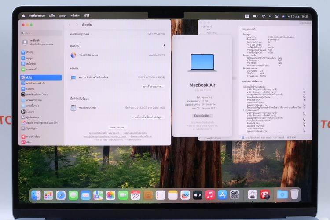Open Reminders from the Dock
The height and width of the screenshot is (220, 330).
pyautogui.click(x=160, y=195)
